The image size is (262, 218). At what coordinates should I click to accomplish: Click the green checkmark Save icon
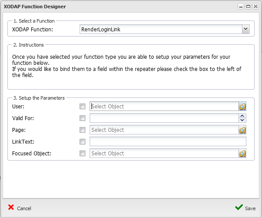tap(239, 207)
